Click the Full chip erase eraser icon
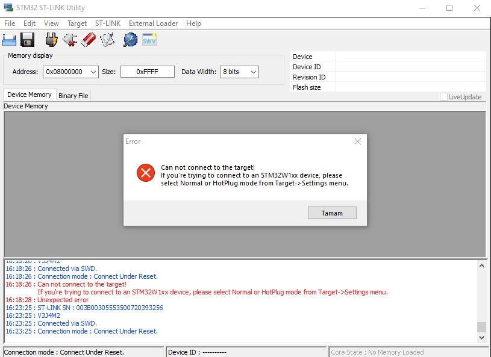Viewport: 491px width, 357px height. [89, 40]
